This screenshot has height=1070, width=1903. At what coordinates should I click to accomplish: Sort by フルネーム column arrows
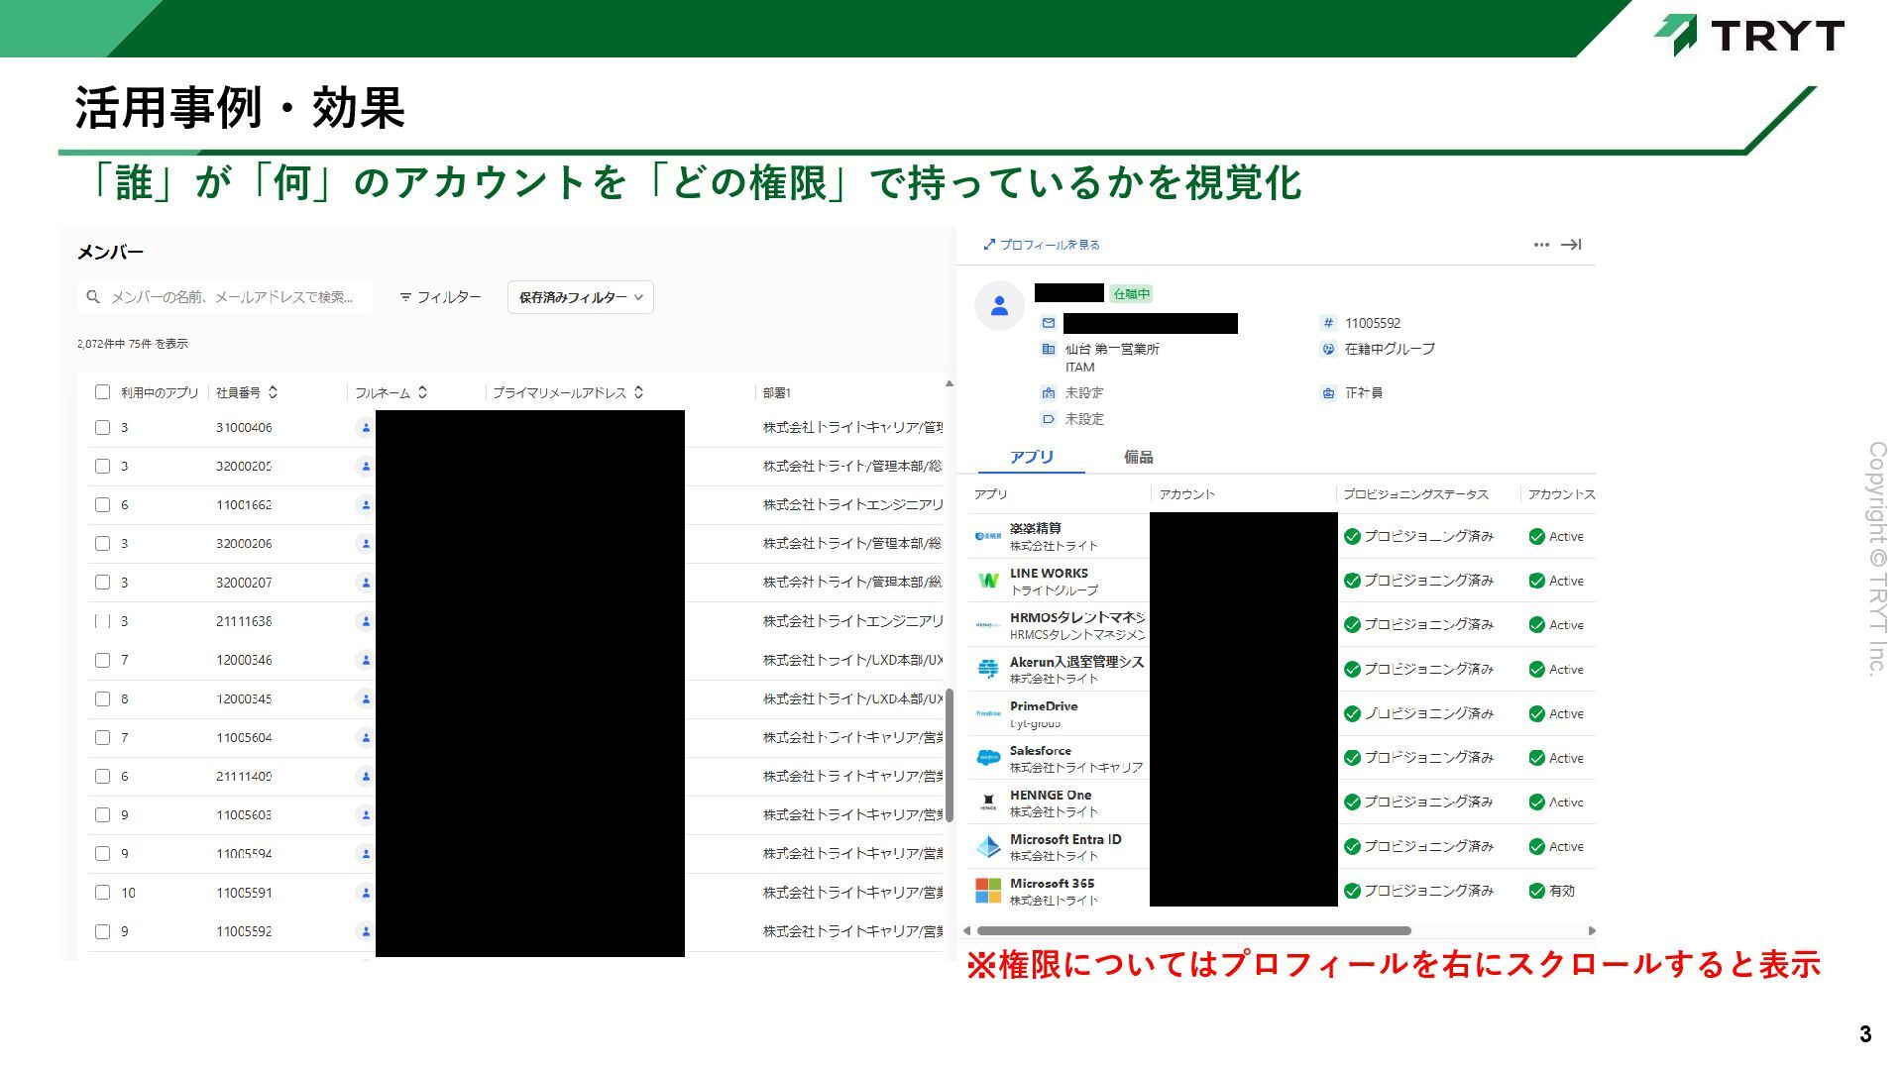(x=423, y=392)
